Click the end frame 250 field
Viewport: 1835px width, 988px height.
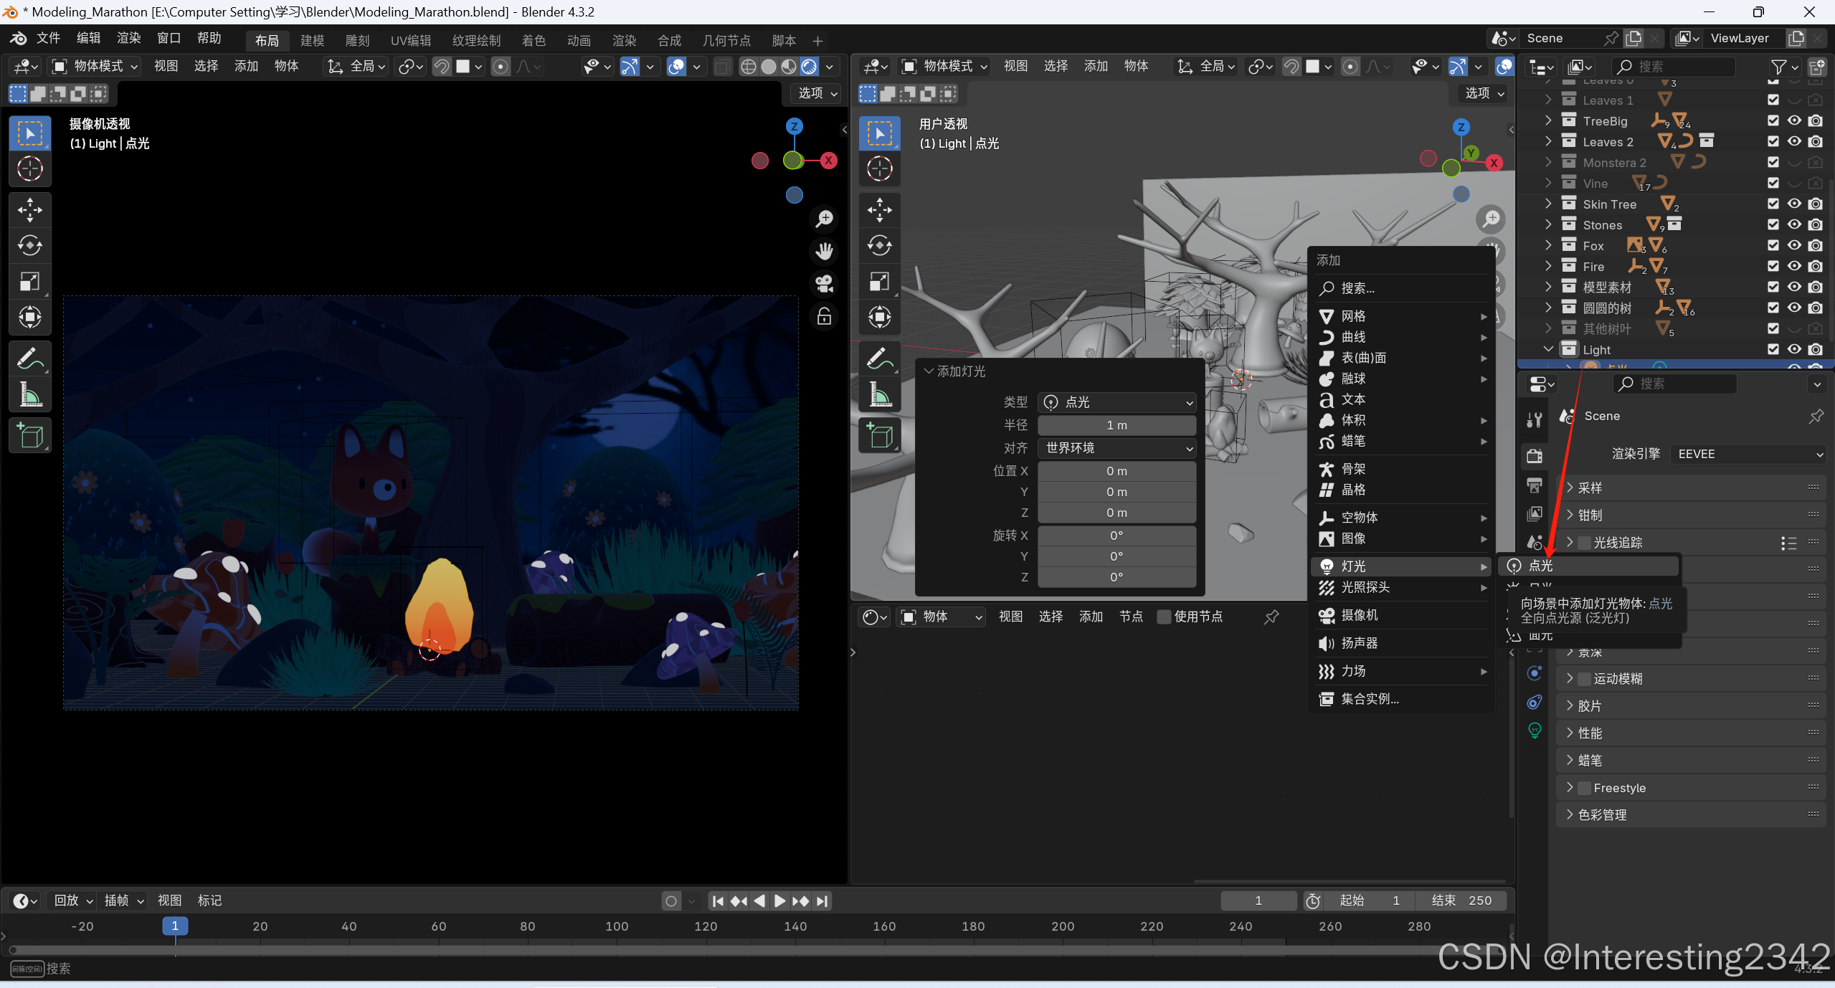click(x=1461, y=901)
